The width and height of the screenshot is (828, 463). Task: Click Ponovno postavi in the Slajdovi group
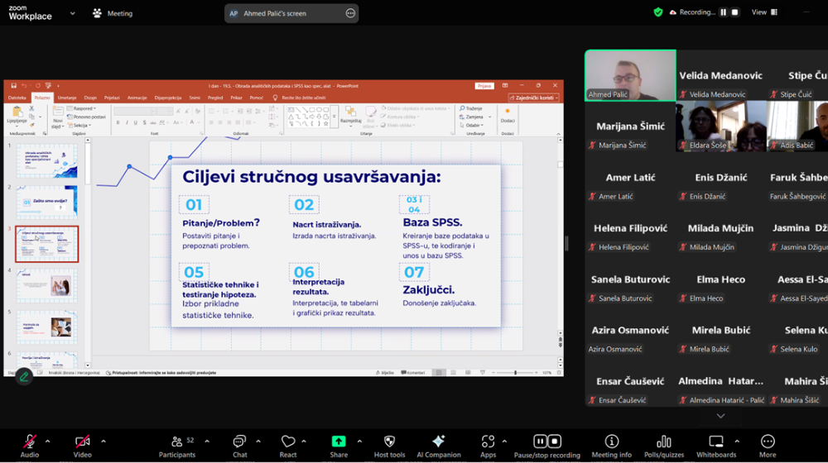click(86, 117)
